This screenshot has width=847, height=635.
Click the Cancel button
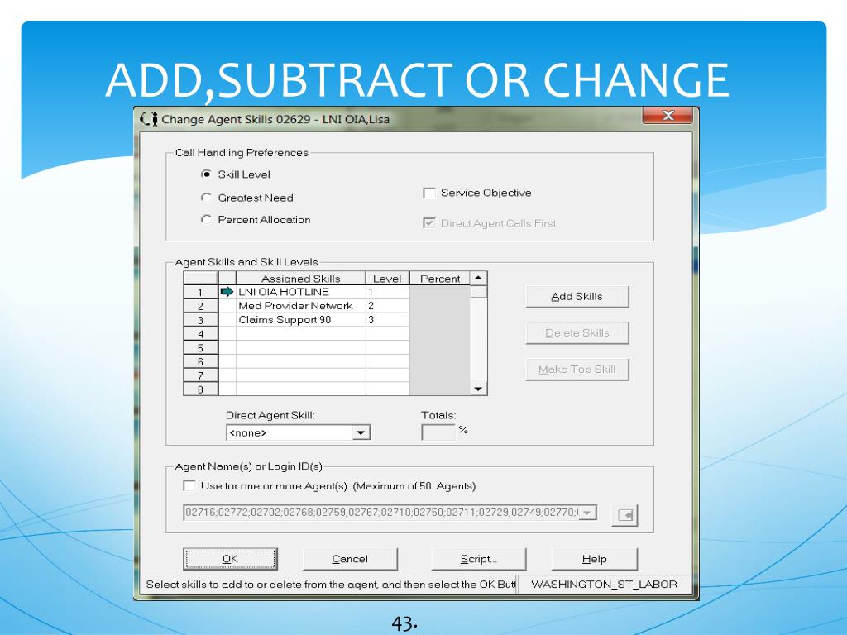pyautogui.click(x=350, y=559)
